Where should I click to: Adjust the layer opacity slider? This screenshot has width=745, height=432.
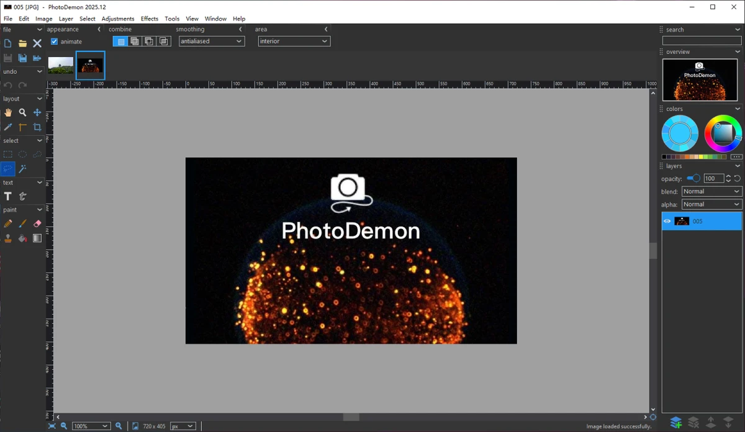[693, 178]
